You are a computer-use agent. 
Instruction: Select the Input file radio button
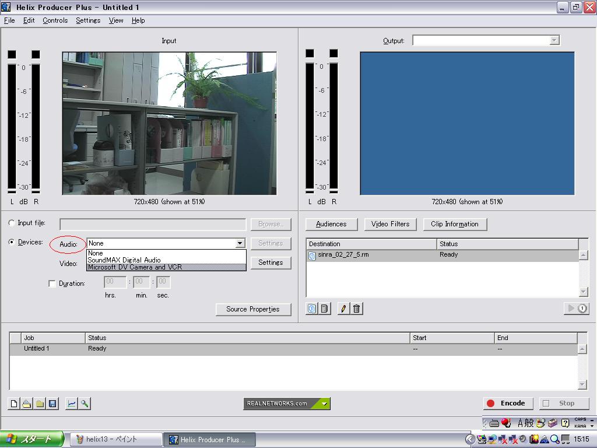click(x=12, y=223)
